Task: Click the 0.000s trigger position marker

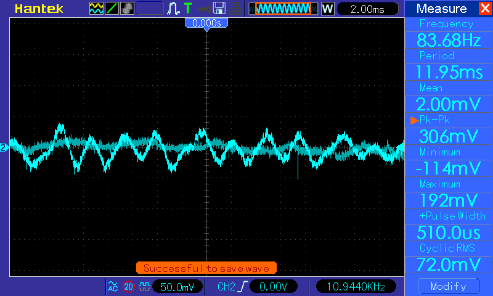Action: pos(206,24)
